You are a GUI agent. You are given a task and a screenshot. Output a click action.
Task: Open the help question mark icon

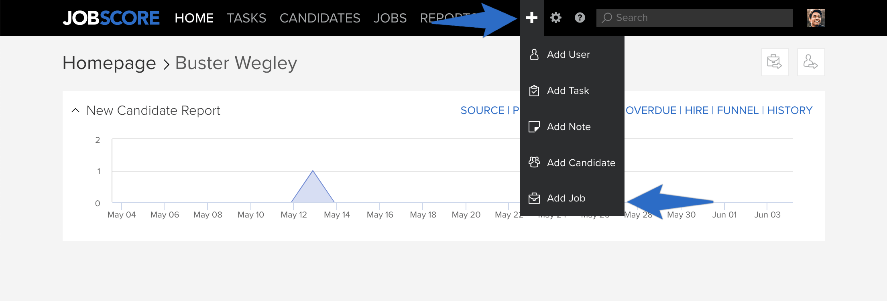[580, 18]
